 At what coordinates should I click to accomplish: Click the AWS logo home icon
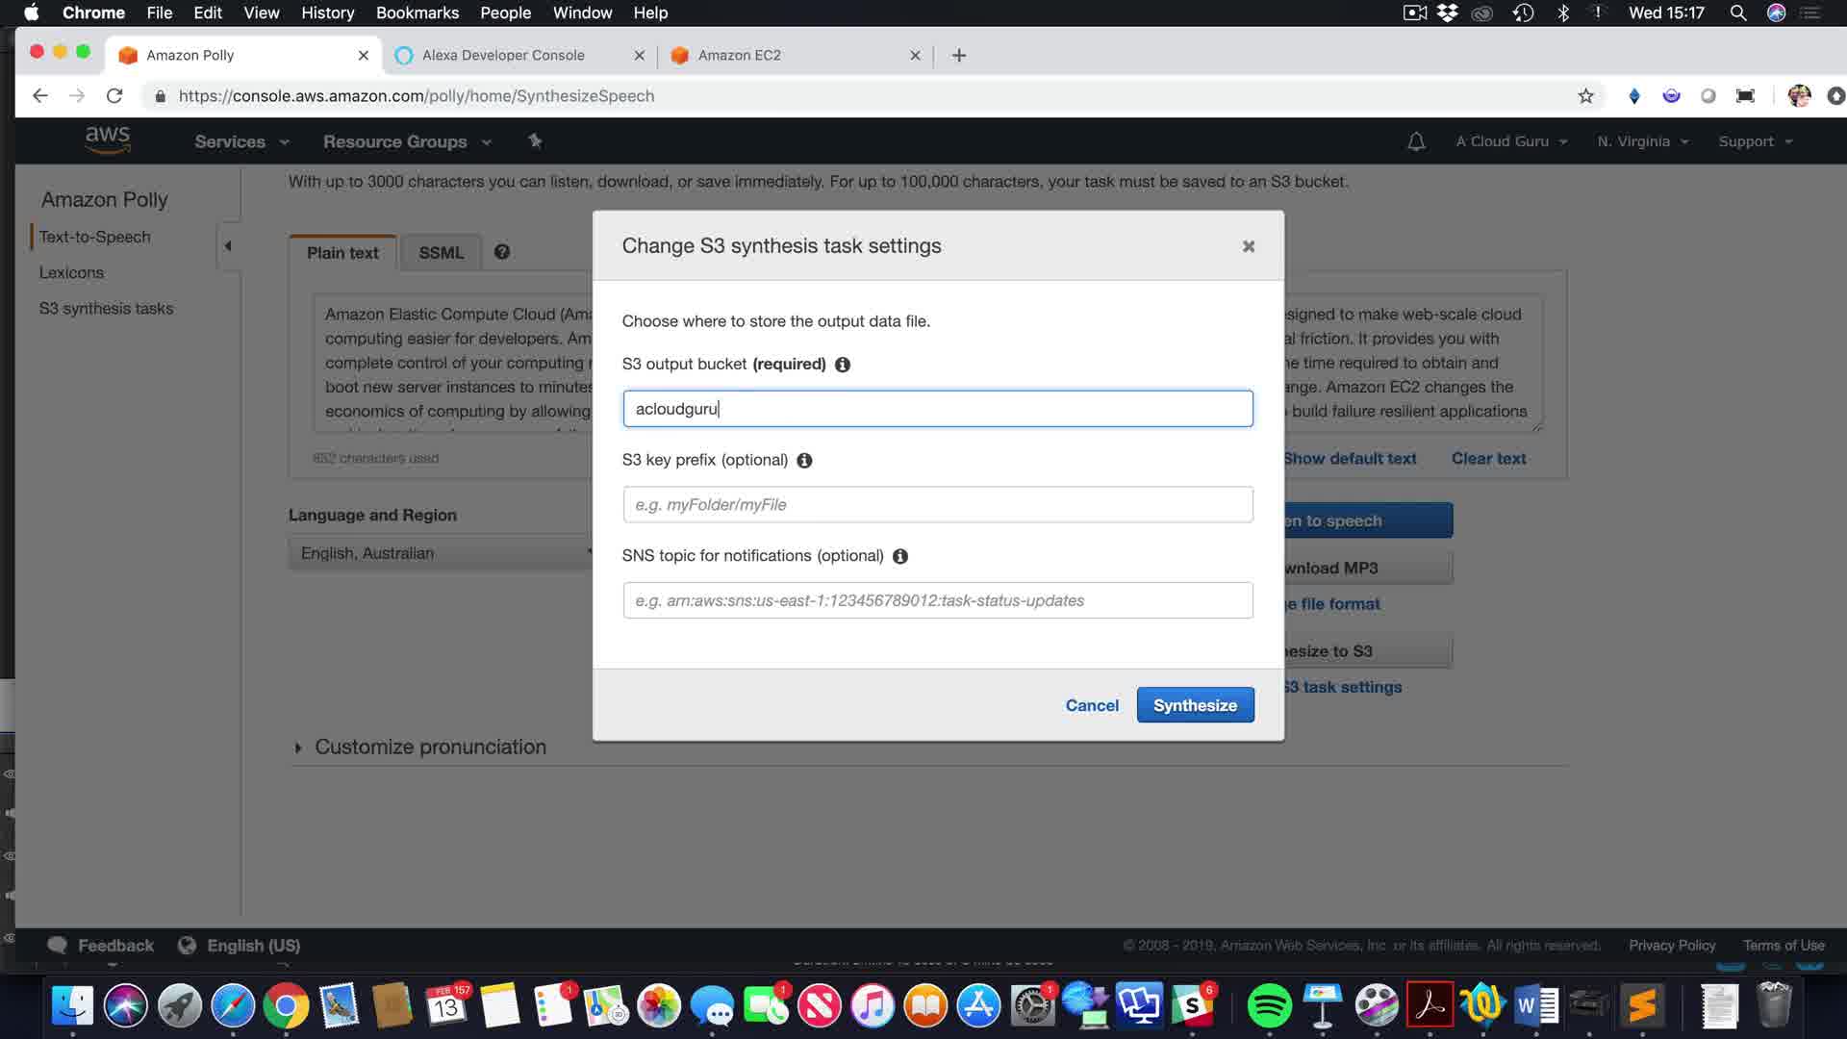107,140
